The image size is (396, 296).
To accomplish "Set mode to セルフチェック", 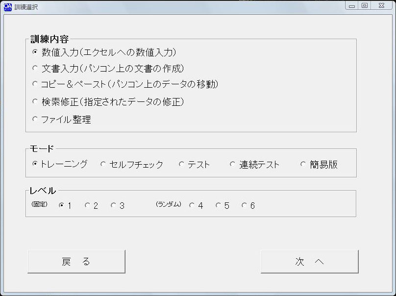I will (131, 164).
